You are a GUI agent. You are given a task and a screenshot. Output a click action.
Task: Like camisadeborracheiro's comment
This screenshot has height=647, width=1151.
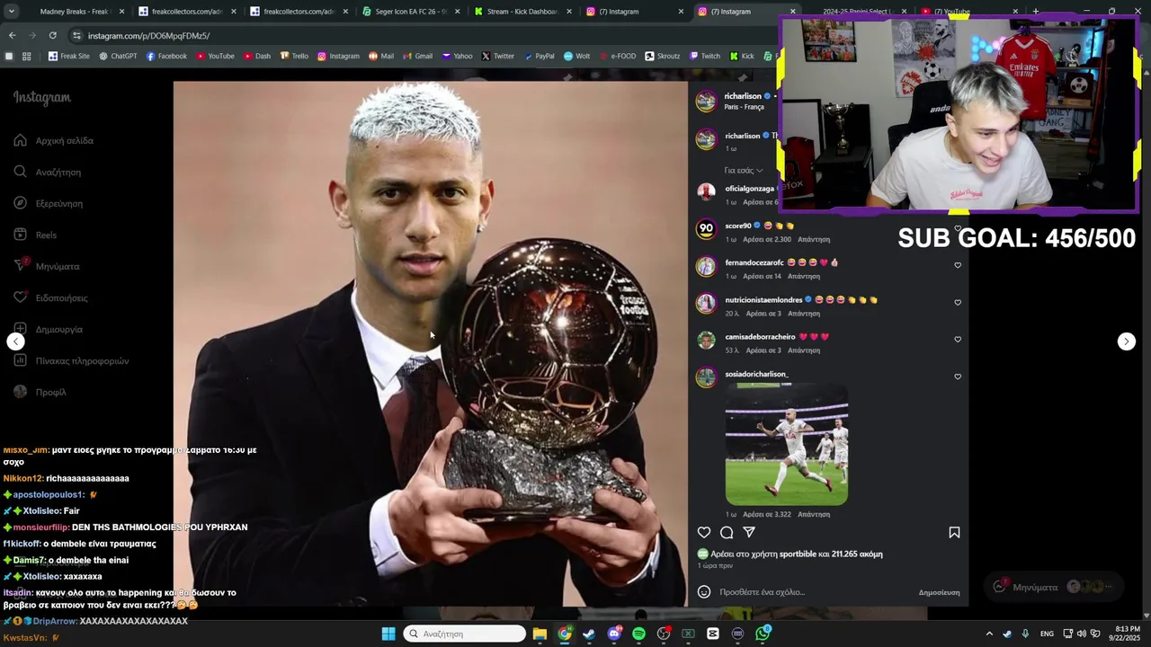[958, 340]
